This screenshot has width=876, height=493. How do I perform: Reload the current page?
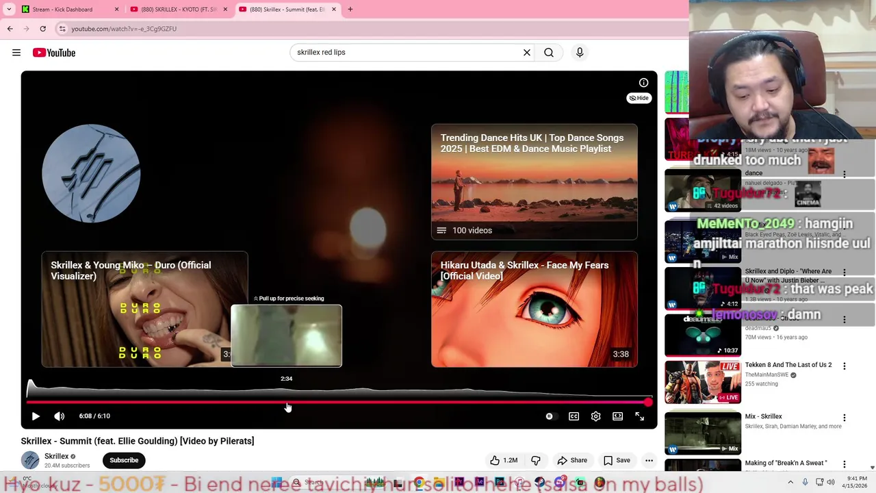(x=42, y=29)
